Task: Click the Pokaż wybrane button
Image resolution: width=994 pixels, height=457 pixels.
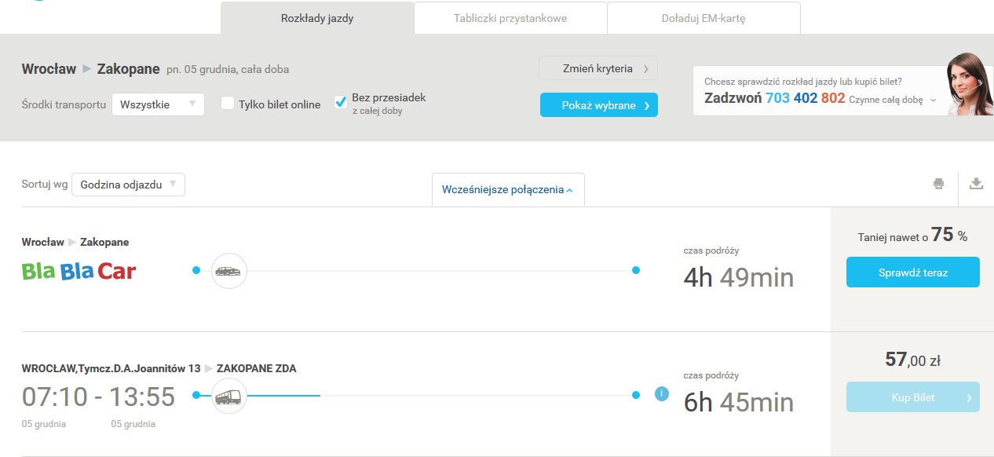Action: point(598,105)
